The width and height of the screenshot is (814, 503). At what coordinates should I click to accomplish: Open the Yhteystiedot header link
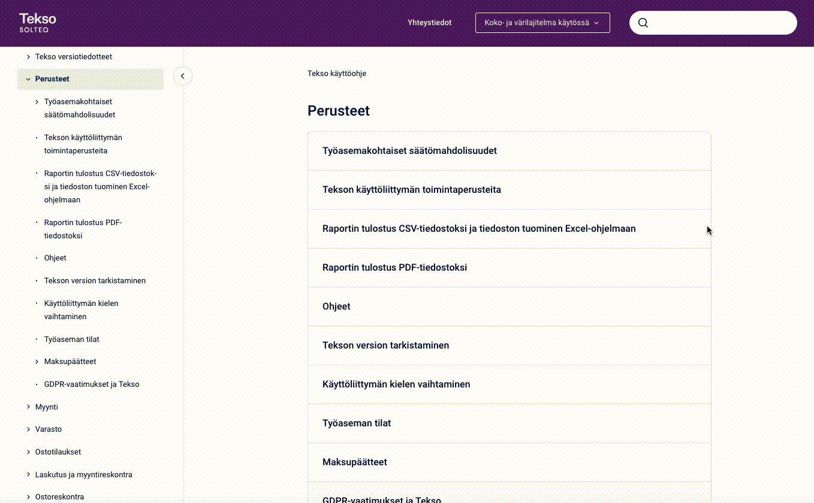(429, 23)
